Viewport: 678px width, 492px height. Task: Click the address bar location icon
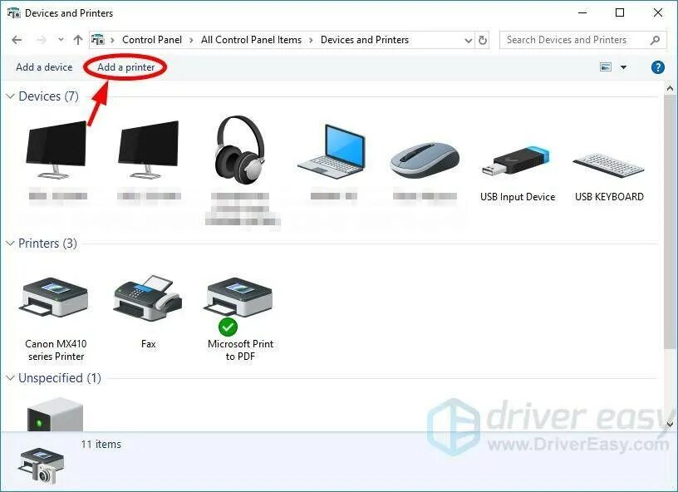pos(98,40)
